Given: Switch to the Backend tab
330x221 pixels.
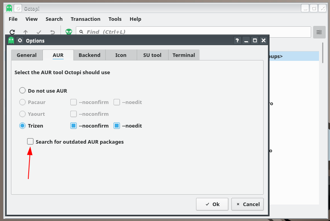Looking at the screenshot, I should (90, 55).
